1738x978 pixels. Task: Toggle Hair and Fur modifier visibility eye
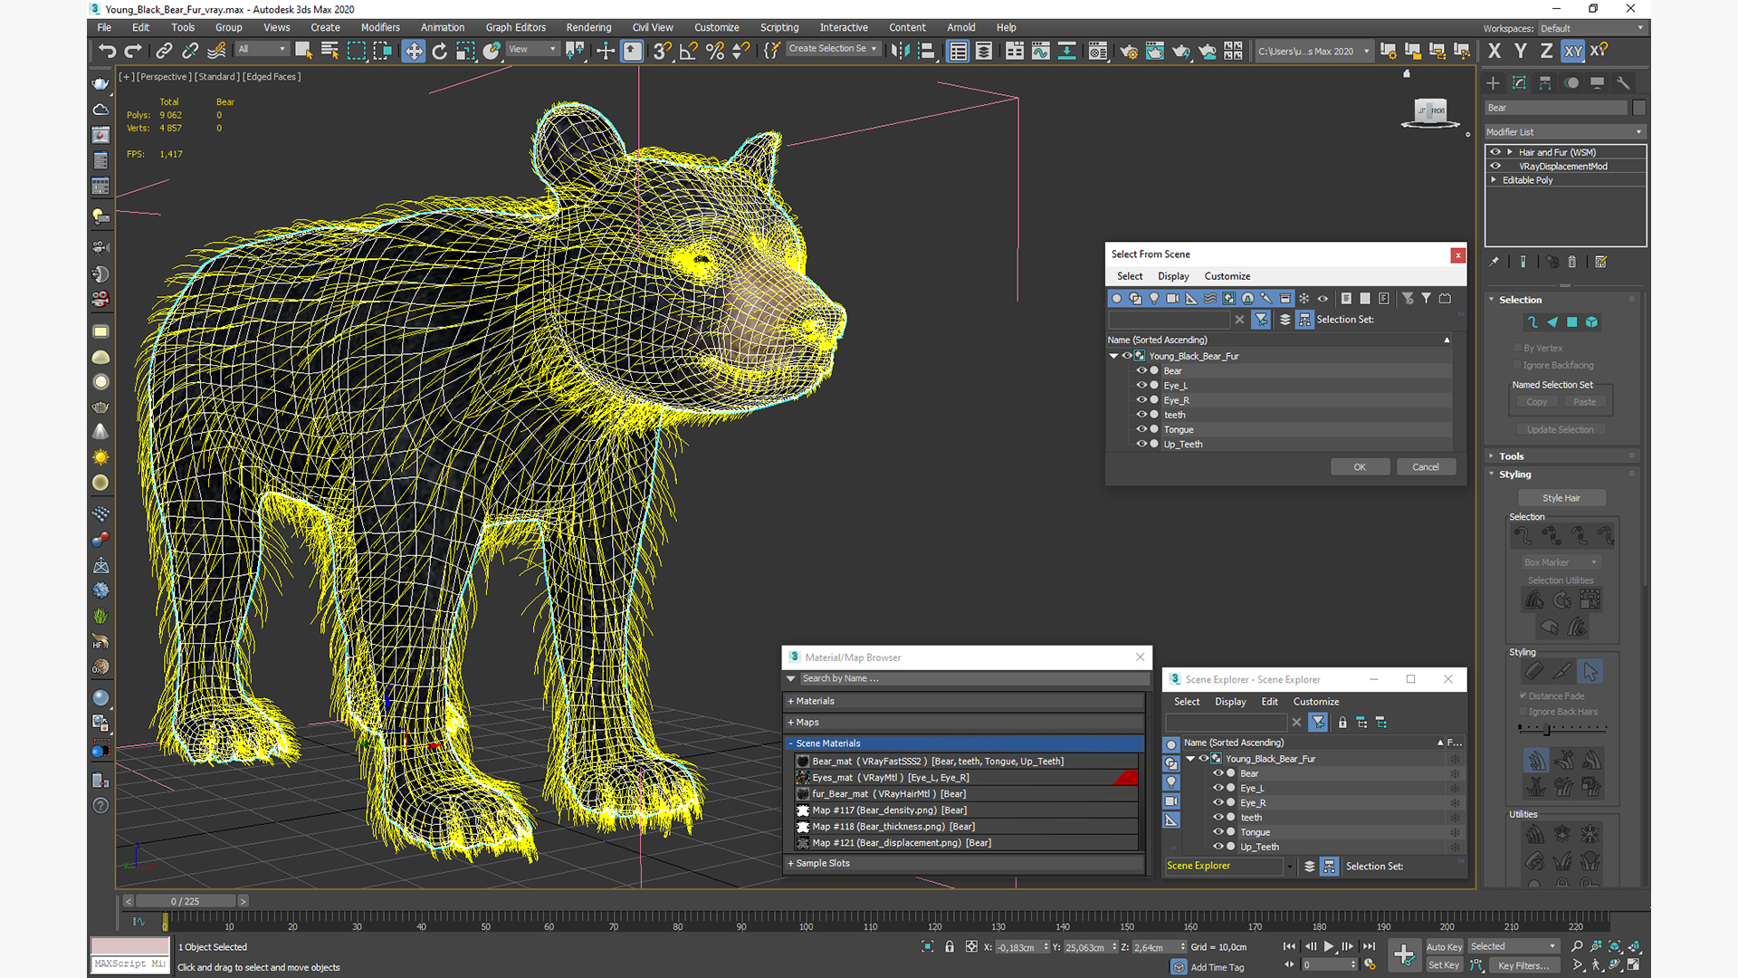[1495, 152]
